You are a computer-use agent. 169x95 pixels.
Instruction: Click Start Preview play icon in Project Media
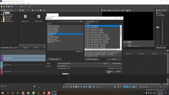click(33, 10)
